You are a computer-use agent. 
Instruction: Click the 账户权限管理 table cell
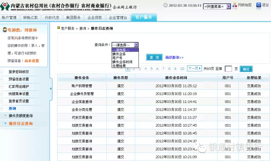click(x=82, y=86)
